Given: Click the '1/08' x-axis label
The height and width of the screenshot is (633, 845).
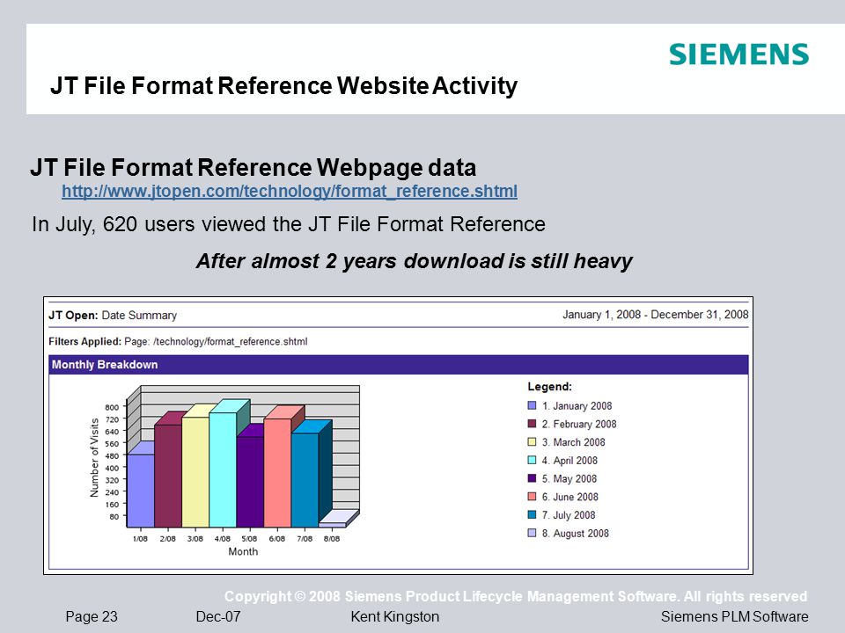Looking at the screenshot, I should click(x=140, y=539).
